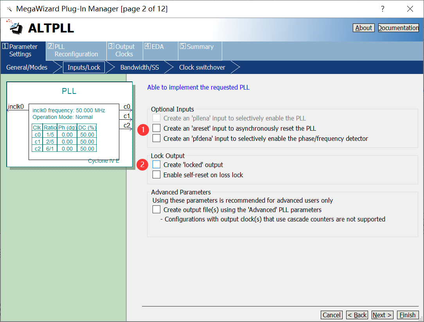Click the Operation Mode: Normal text
The height and width of the screenshot is (322, 424).
(63, 117)
